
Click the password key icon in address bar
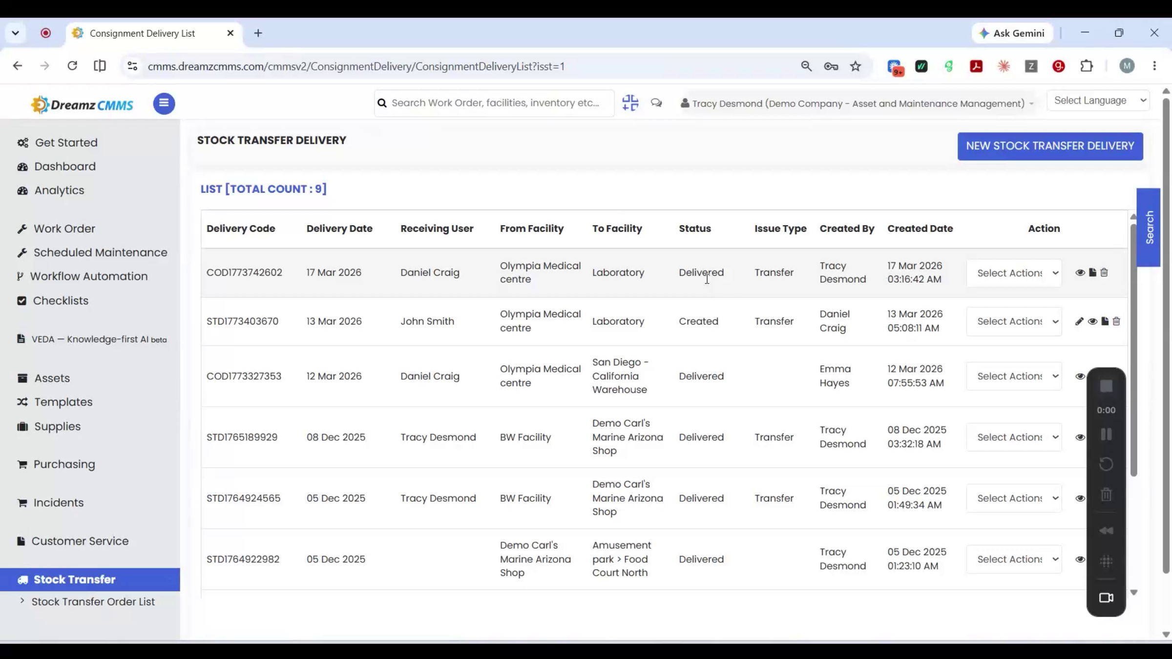point(831,66)
